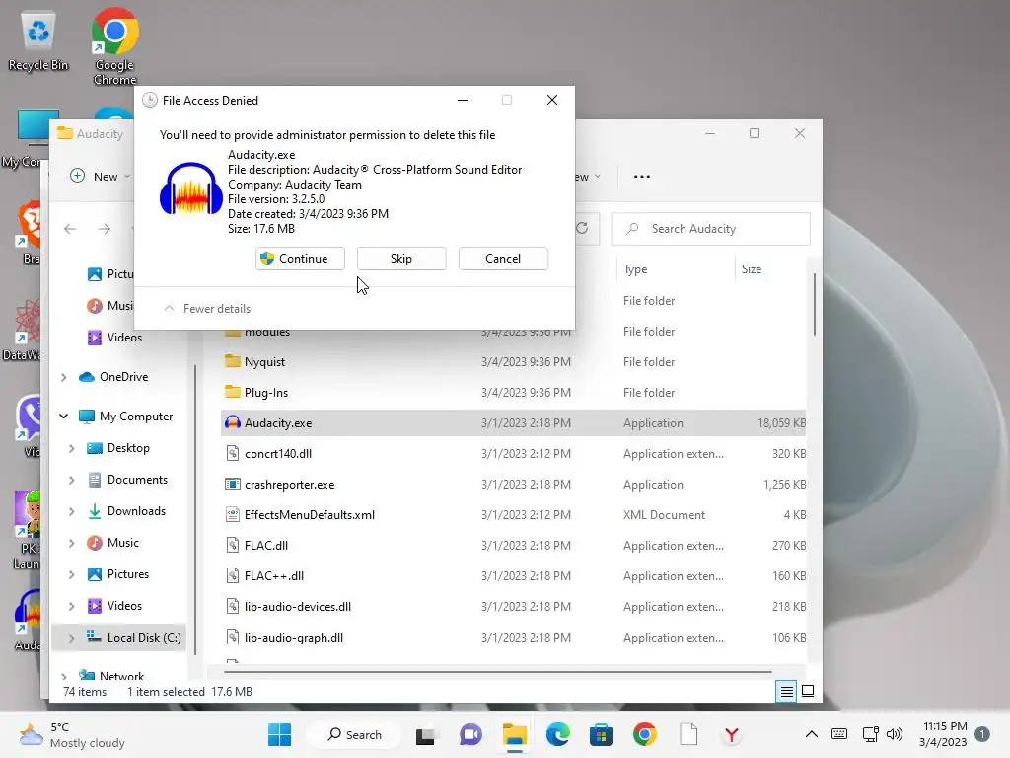Click the crashreporter.exe file icon
The height and width of the screenshot is (758, 1010).
click(232, 484)
